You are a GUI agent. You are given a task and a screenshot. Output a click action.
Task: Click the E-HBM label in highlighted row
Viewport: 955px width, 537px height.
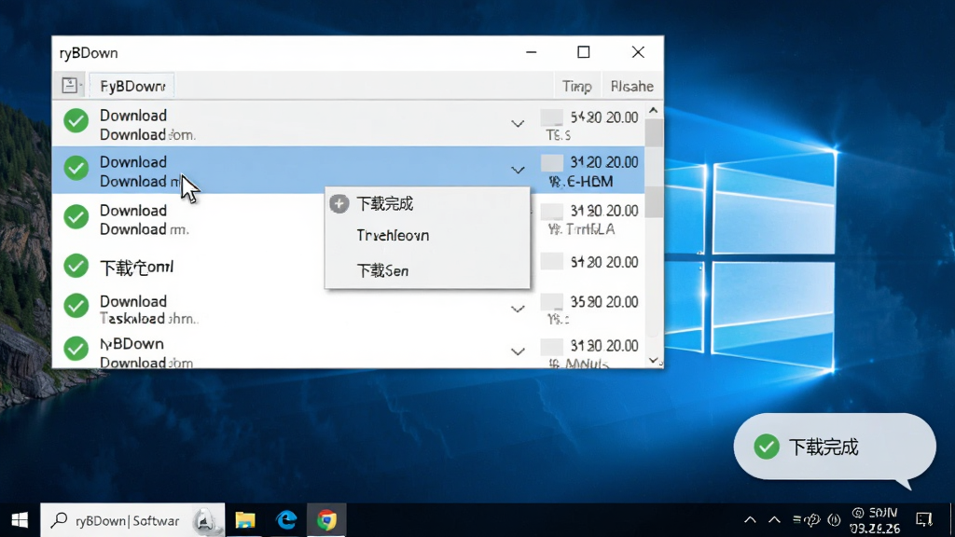(x=589, y=182)
